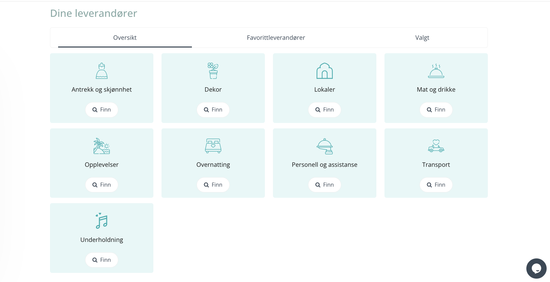Image resolution: width=550 pixels, height=282 pixels.
Task: Click the music note Underholdning icon
Action: coord(102,221)
